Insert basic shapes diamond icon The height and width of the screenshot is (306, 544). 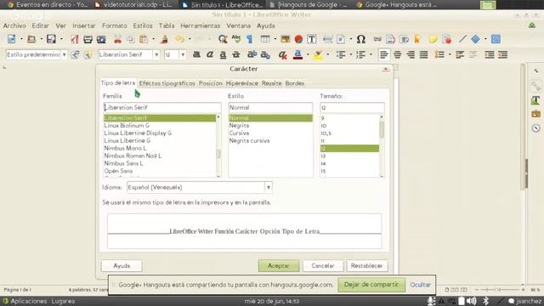coord(476,39)
